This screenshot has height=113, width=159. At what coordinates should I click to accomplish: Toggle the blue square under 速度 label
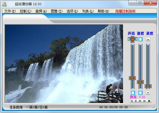click(140, 39)
